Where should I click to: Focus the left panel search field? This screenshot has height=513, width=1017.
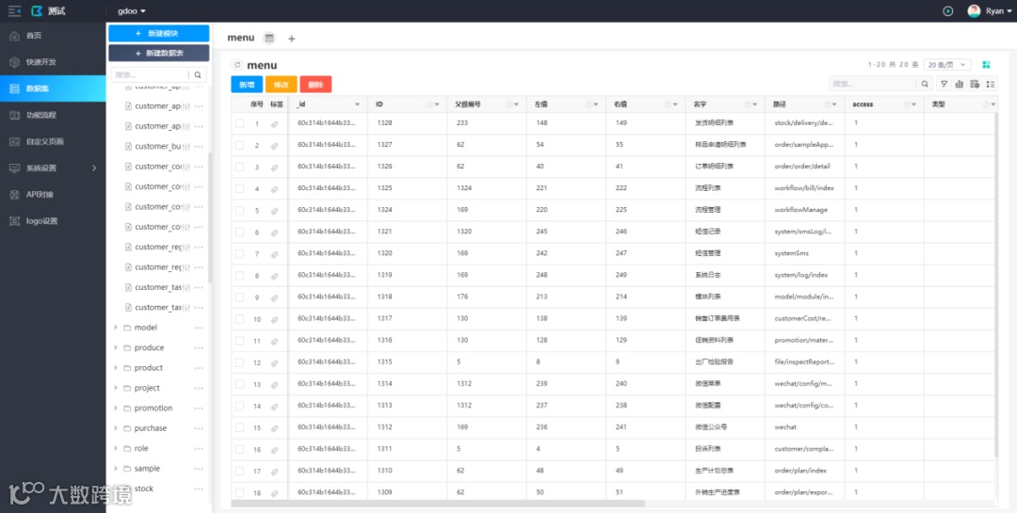[x=150, y=74]
